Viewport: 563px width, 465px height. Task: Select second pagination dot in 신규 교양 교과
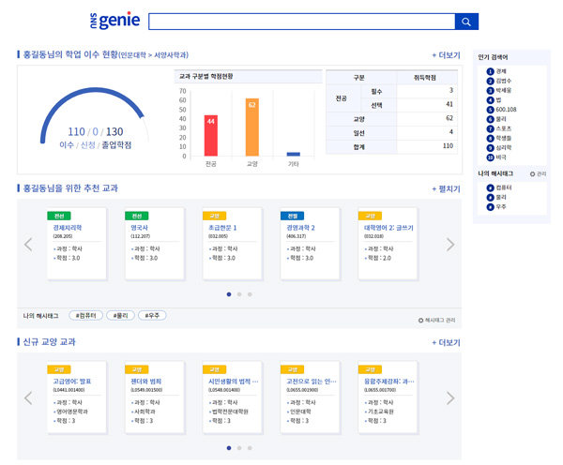238,448
